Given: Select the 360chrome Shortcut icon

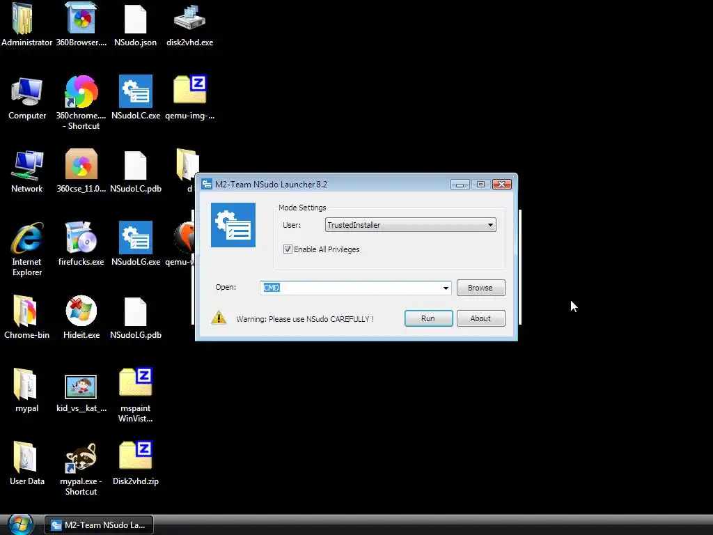Looking at the screenshot, I should point(81,92).
